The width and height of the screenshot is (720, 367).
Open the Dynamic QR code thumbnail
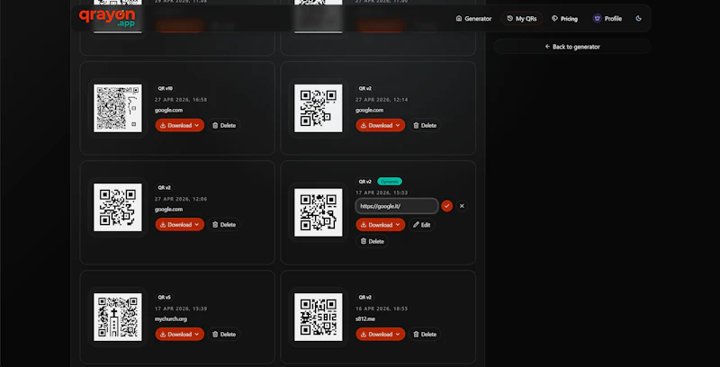tap(319, 212)
